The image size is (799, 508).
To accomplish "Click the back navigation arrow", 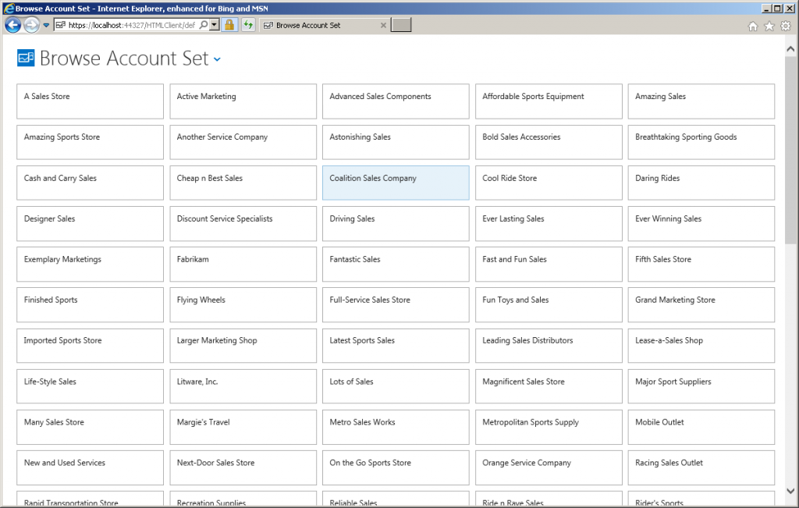I will pyautogui.click(x=12, y=24).
